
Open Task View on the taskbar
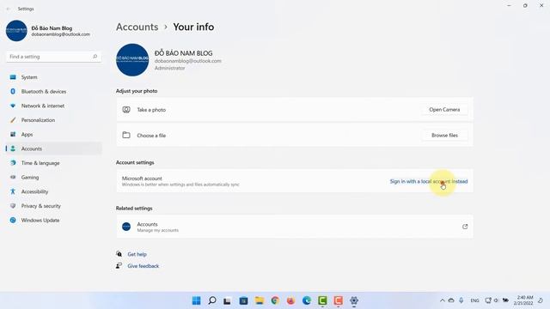(227, 300)
